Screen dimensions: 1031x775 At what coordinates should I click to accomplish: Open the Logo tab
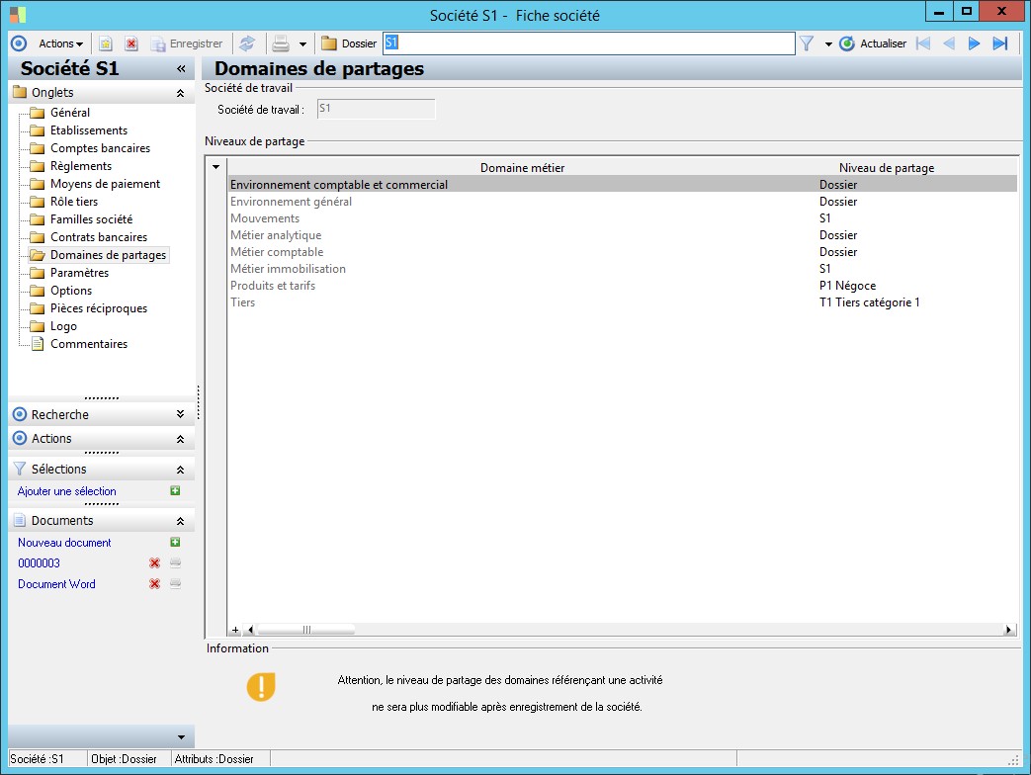pos(63,325)
